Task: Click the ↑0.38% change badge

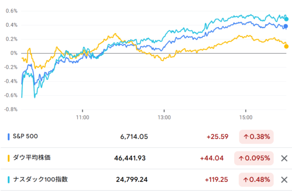Action: tap(256, 137)
